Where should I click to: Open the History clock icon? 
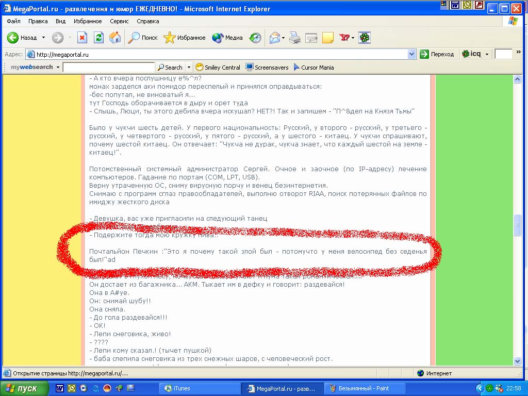tap(255, 38)
